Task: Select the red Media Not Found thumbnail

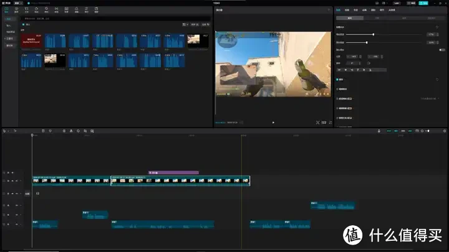Action: [31, 40]
